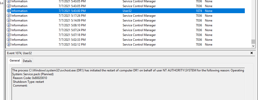Click event ID 7036 in the 5:08:10 PM row
258x100 pixels.
[199, 25]
